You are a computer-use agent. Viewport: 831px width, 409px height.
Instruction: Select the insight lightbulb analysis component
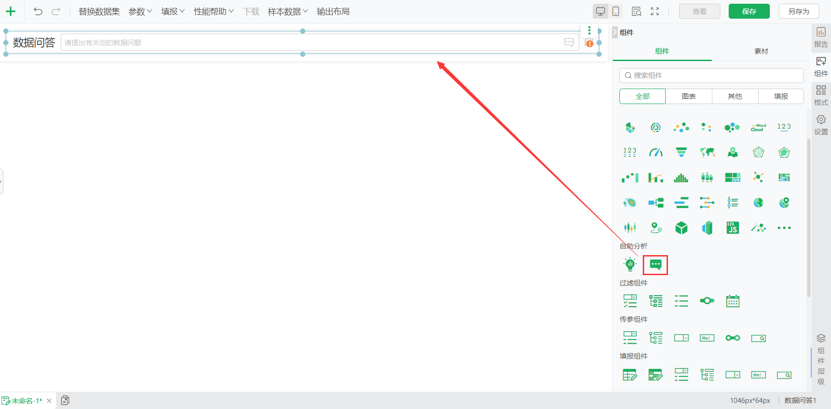tap(630, 264)
